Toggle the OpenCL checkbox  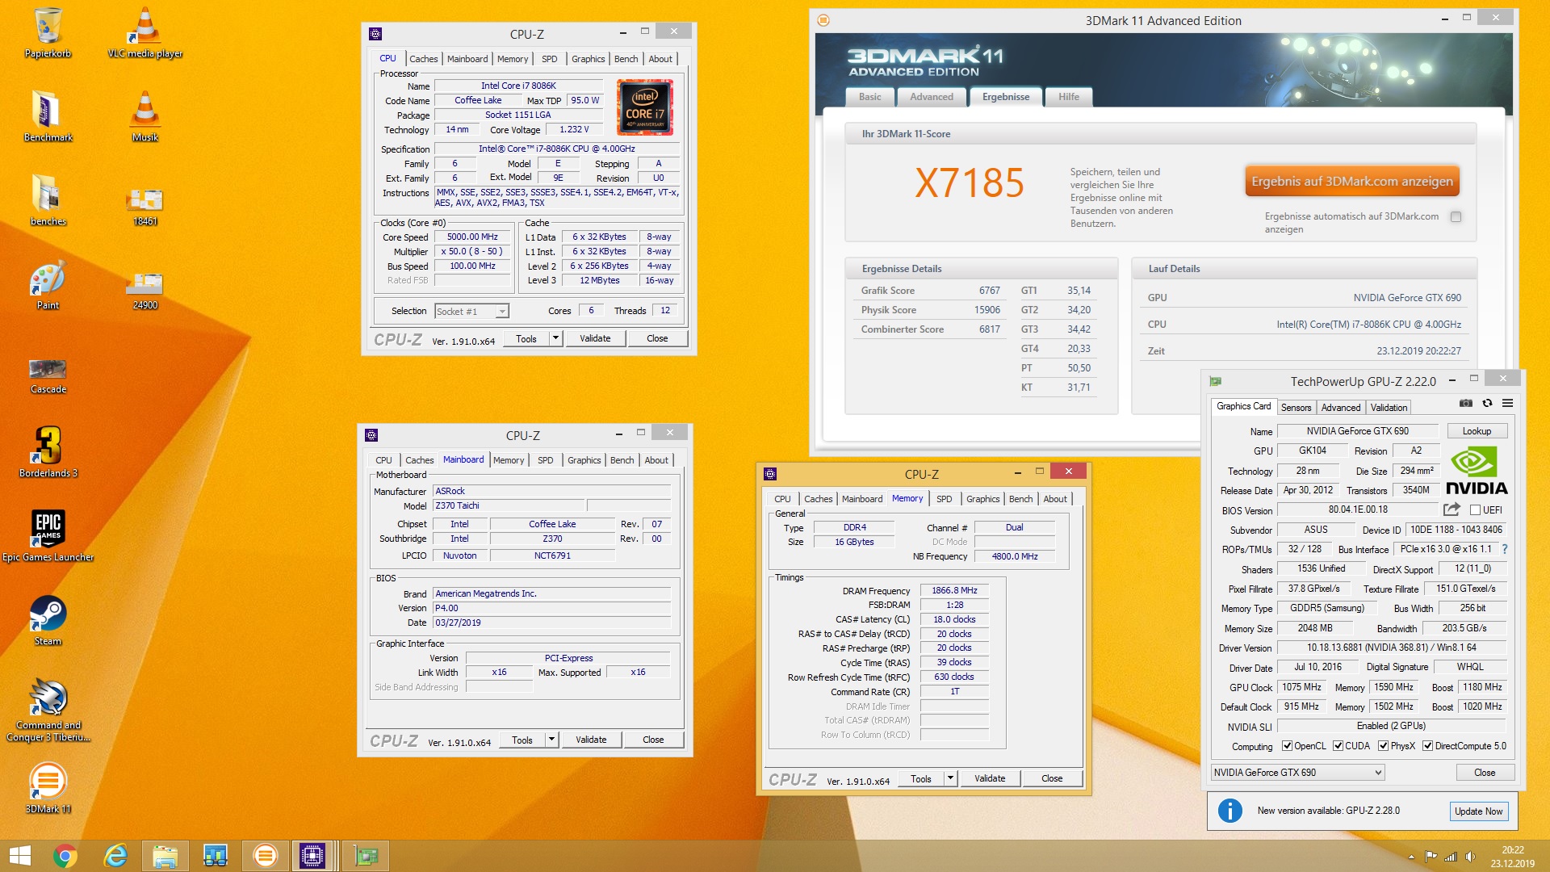[x=1287, y=746]
